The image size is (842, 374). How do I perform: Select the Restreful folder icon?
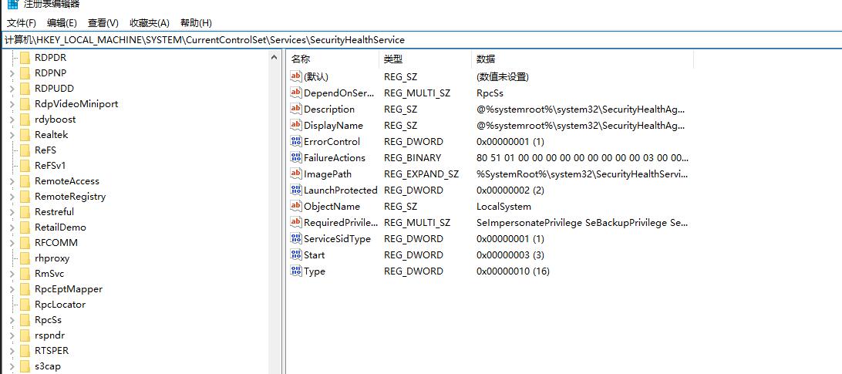coord(25,212)
